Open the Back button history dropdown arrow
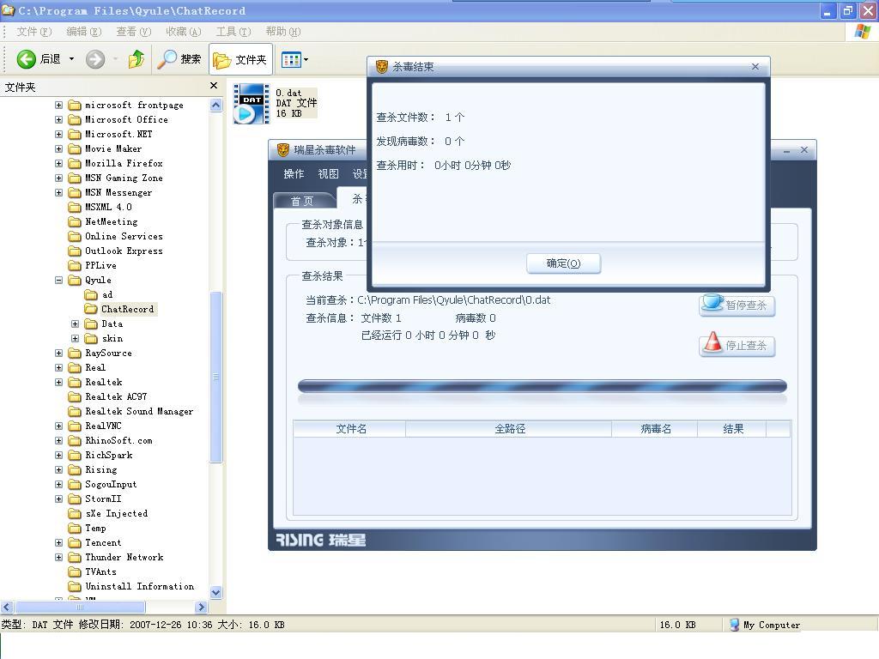The image size is (879, 659). 71,59
